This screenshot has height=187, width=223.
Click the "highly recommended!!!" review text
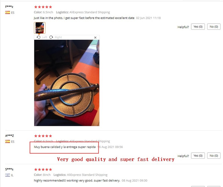(x=77, y=181)
